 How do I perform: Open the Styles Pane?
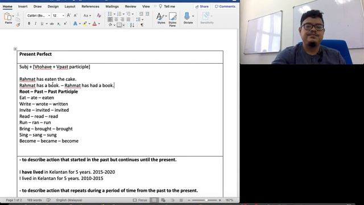(172, 19)
